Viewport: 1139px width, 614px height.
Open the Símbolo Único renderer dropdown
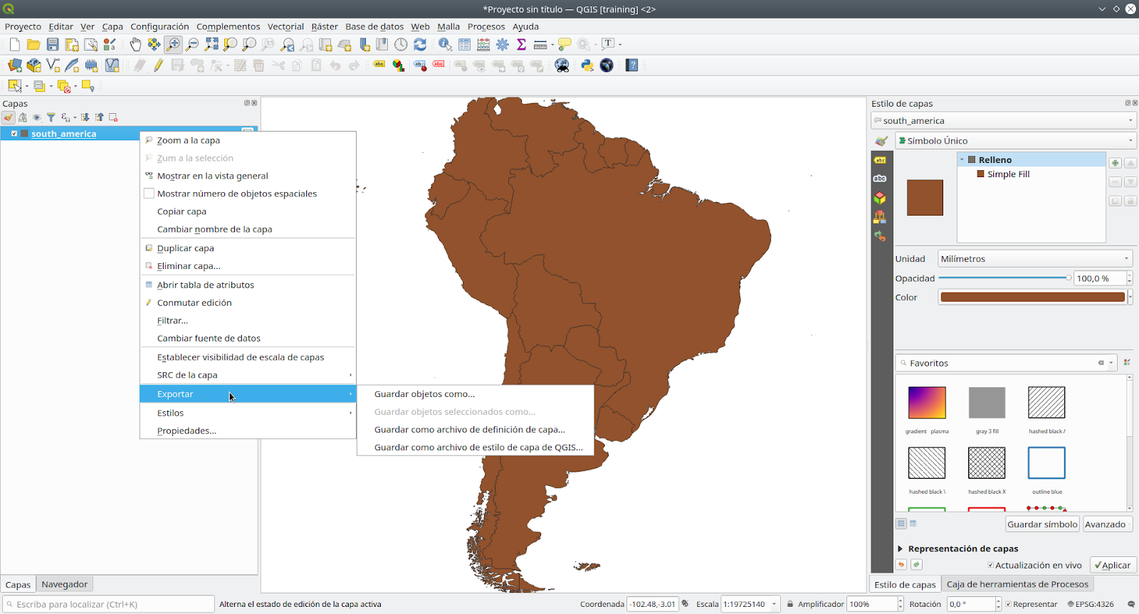[1014, 141]
